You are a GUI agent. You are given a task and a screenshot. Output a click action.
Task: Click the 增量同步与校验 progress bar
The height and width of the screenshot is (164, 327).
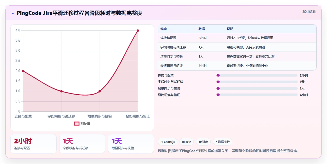tap(257, 88)
